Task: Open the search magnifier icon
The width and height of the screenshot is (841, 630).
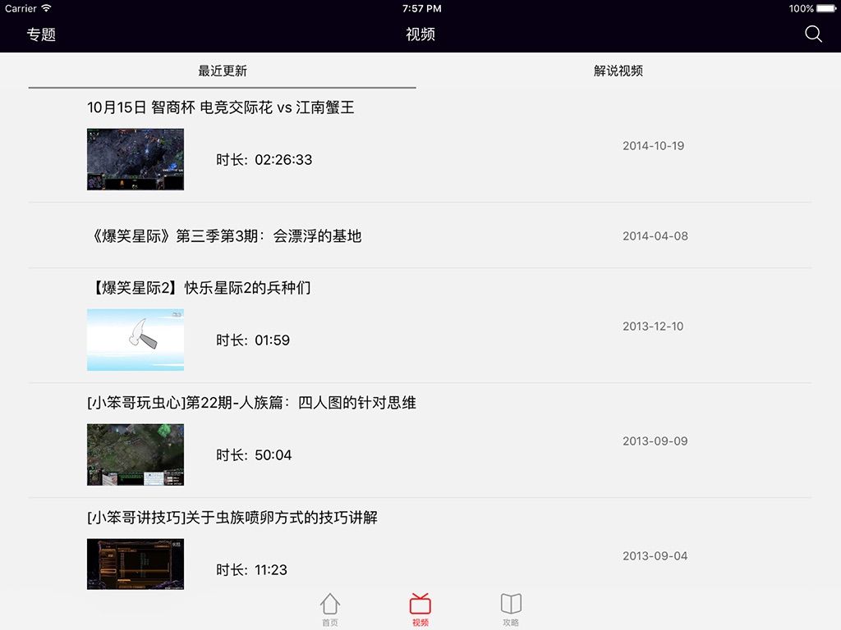Action: click(813, 34)
